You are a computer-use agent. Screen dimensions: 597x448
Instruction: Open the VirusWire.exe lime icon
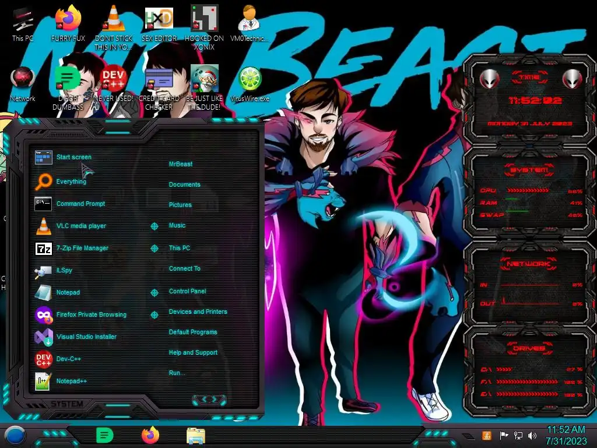pos(250,84)
